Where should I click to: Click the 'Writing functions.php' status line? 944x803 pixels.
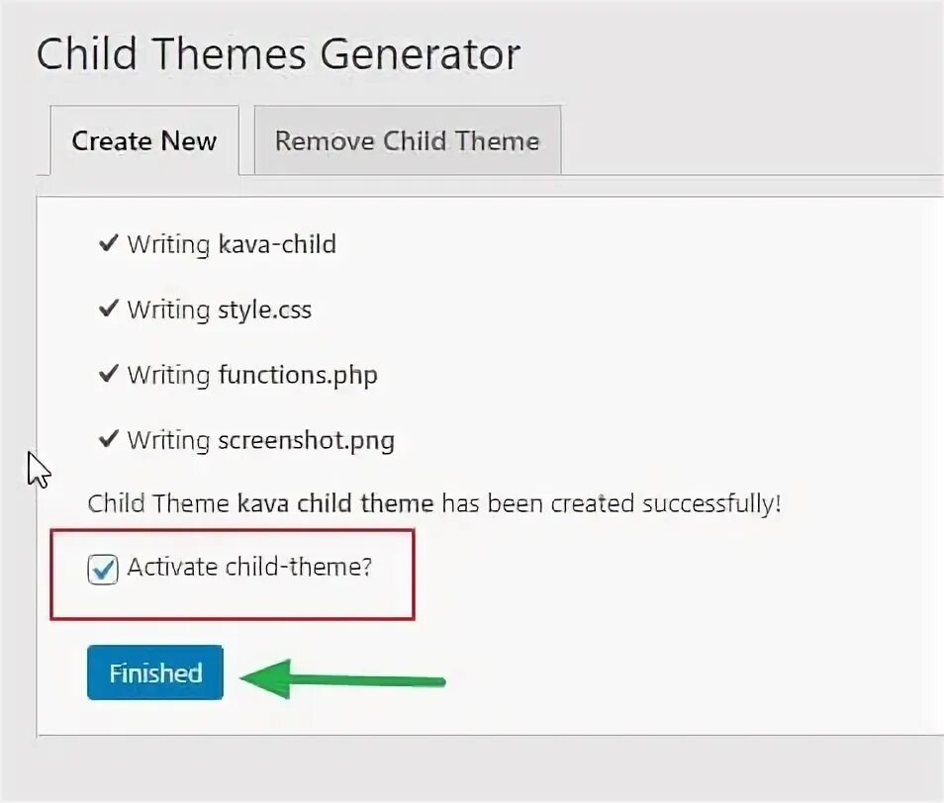coord(251,376)
